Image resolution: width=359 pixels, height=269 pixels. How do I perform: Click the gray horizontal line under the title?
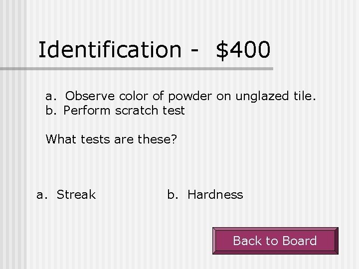click(x=137, y=69)
